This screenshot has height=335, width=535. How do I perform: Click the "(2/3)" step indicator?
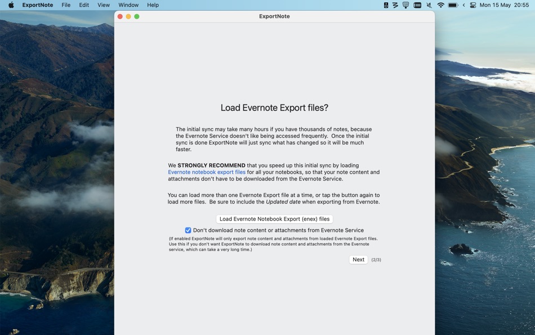pos(376,260)
